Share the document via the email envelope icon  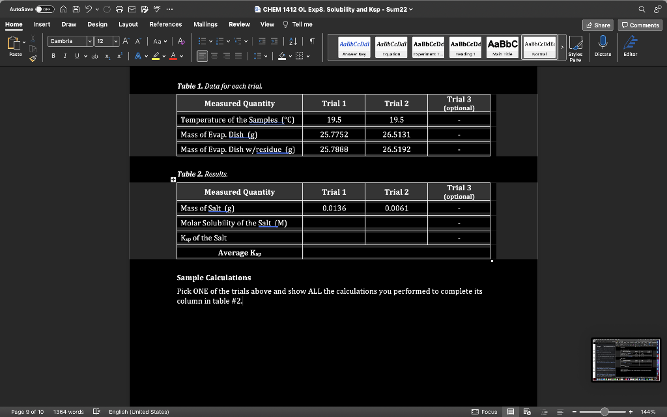coord(132,9)
